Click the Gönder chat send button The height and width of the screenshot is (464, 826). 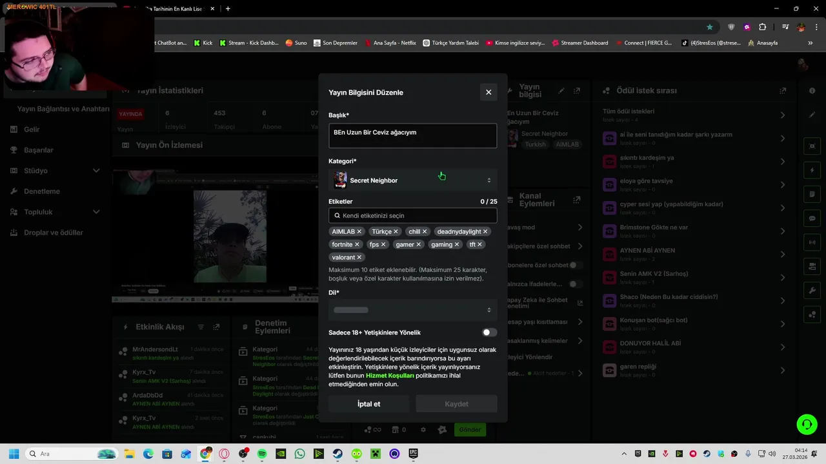pos(470,430)
